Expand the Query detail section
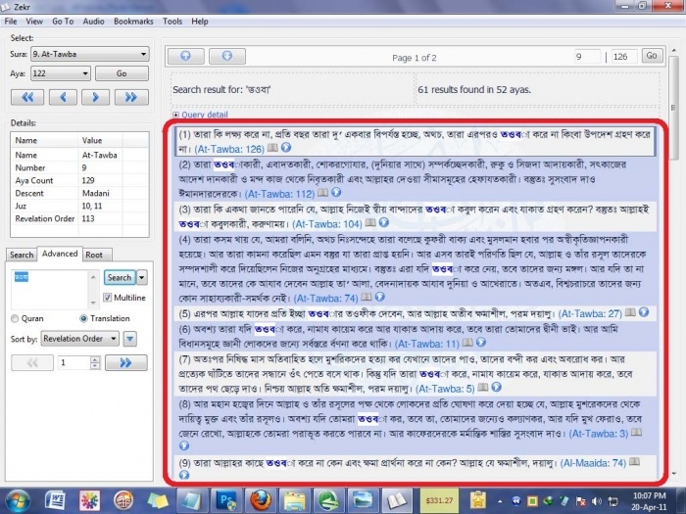The image size is (686, 514). (205, 115)
